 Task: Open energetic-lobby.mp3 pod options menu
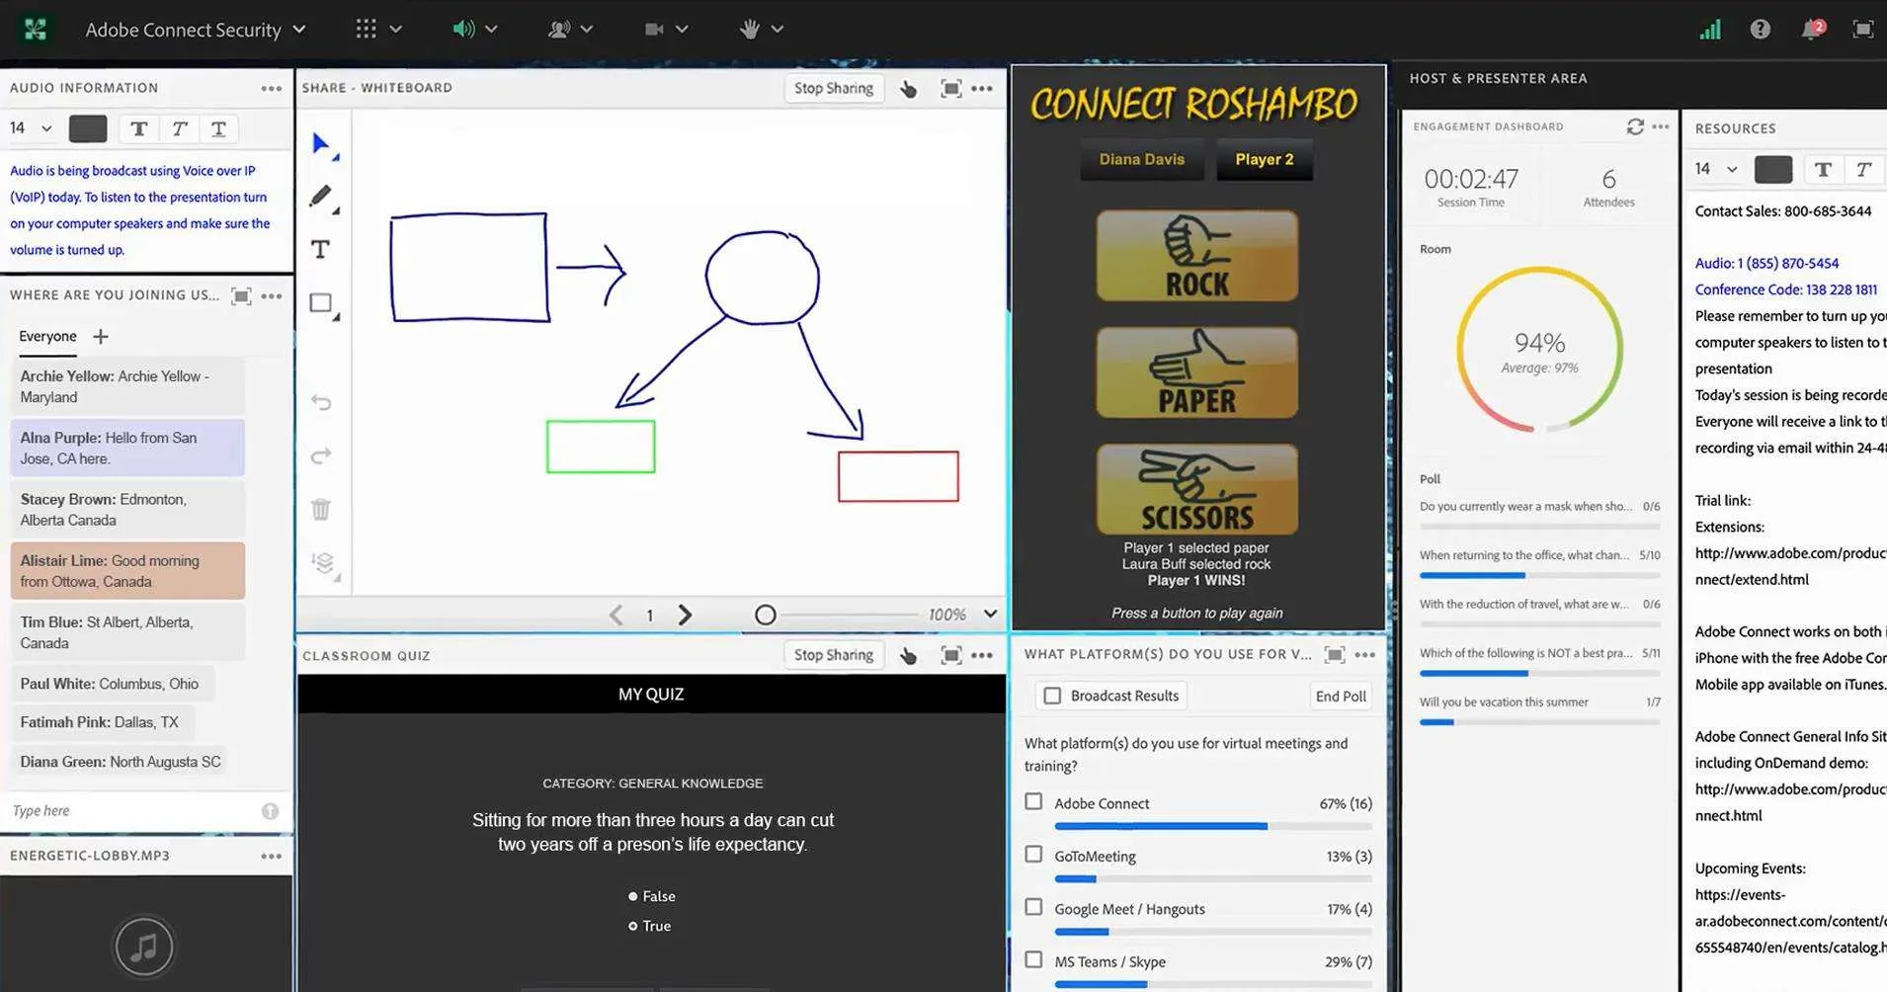click(x=272, y=856)
